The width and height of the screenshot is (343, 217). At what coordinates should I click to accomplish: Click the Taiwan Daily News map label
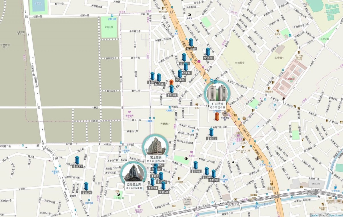pos(187,202)
